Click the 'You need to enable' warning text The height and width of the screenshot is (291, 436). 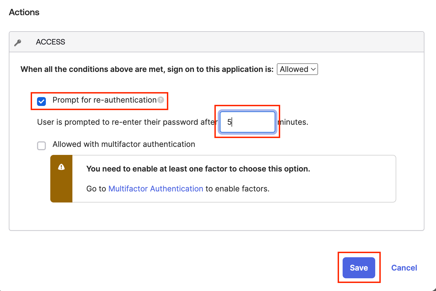tap(198, 169)
